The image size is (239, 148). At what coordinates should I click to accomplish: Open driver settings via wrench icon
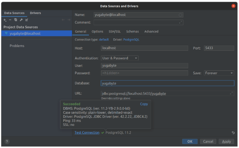pyautogui.click(x=21, y=20)
